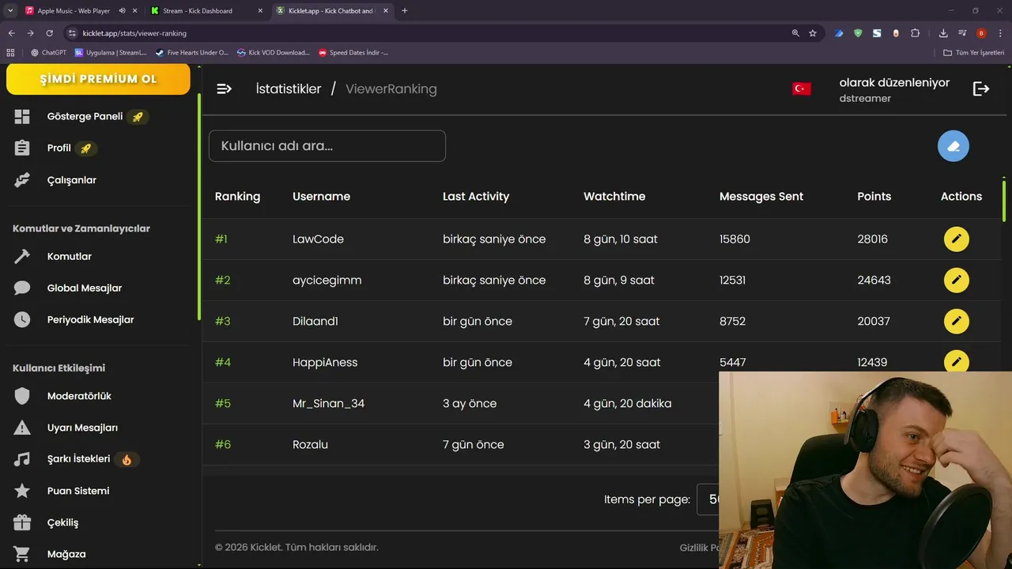Open the Profil clipboard icon
Viewport: 1012px width, 569px height.
(x=22, y=148)
